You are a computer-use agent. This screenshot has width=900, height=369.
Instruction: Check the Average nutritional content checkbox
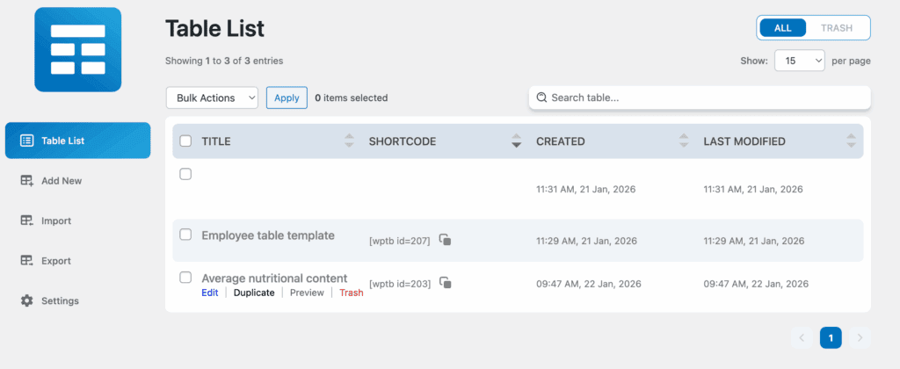click(x=185, y=277)
